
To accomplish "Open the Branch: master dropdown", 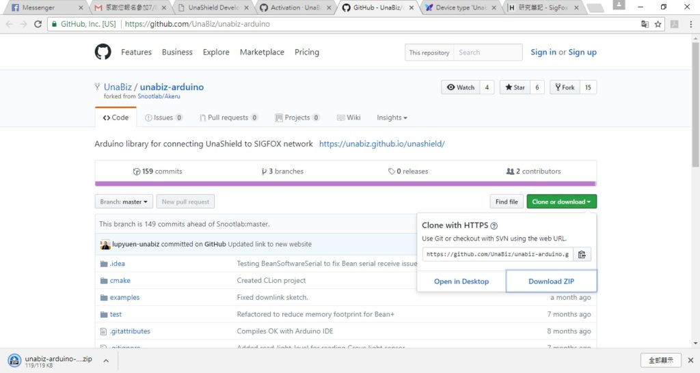I will pos(124,202).
